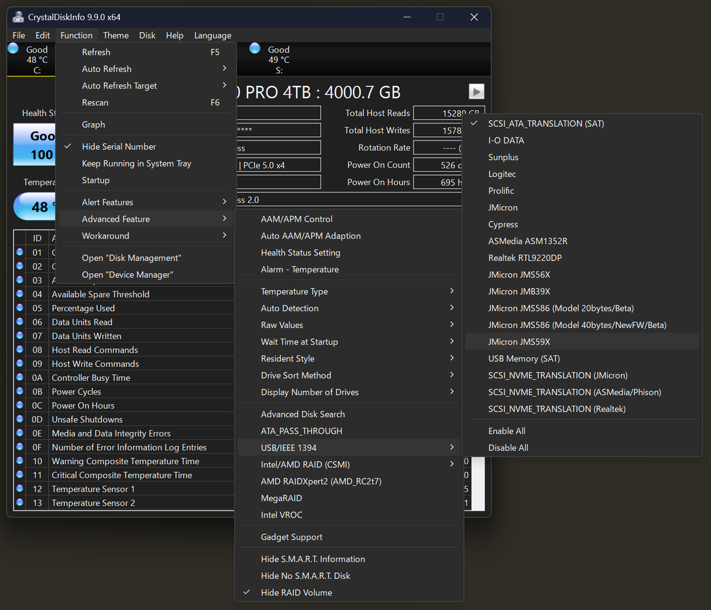This screenshot has width=711, height=610.
Task: Click the status orb for attribute 0D
Action: click(x=20, y=419)
